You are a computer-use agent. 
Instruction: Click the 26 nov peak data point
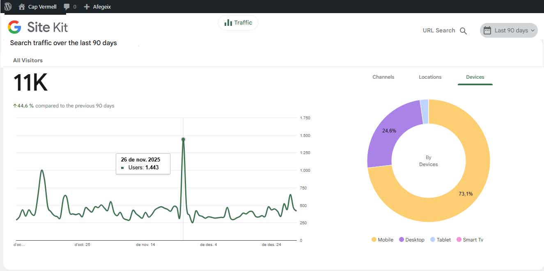tap(183, 139)
